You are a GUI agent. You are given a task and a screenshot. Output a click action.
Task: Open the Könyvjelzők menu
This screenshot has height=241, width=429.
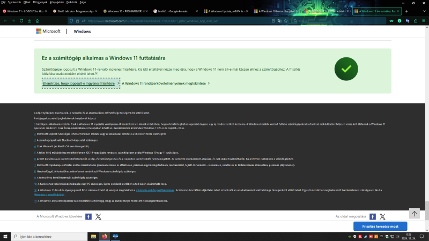57,2
